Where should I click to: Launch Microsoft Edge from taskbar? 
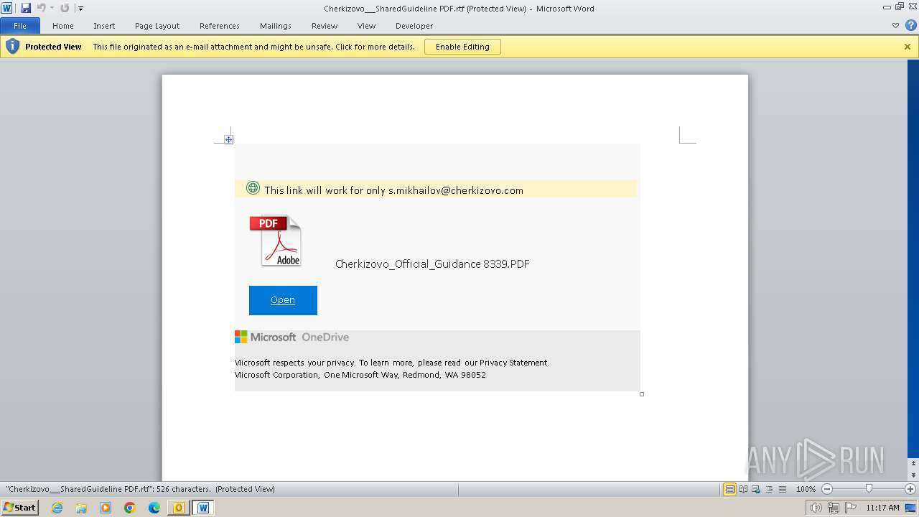(154, 508)
